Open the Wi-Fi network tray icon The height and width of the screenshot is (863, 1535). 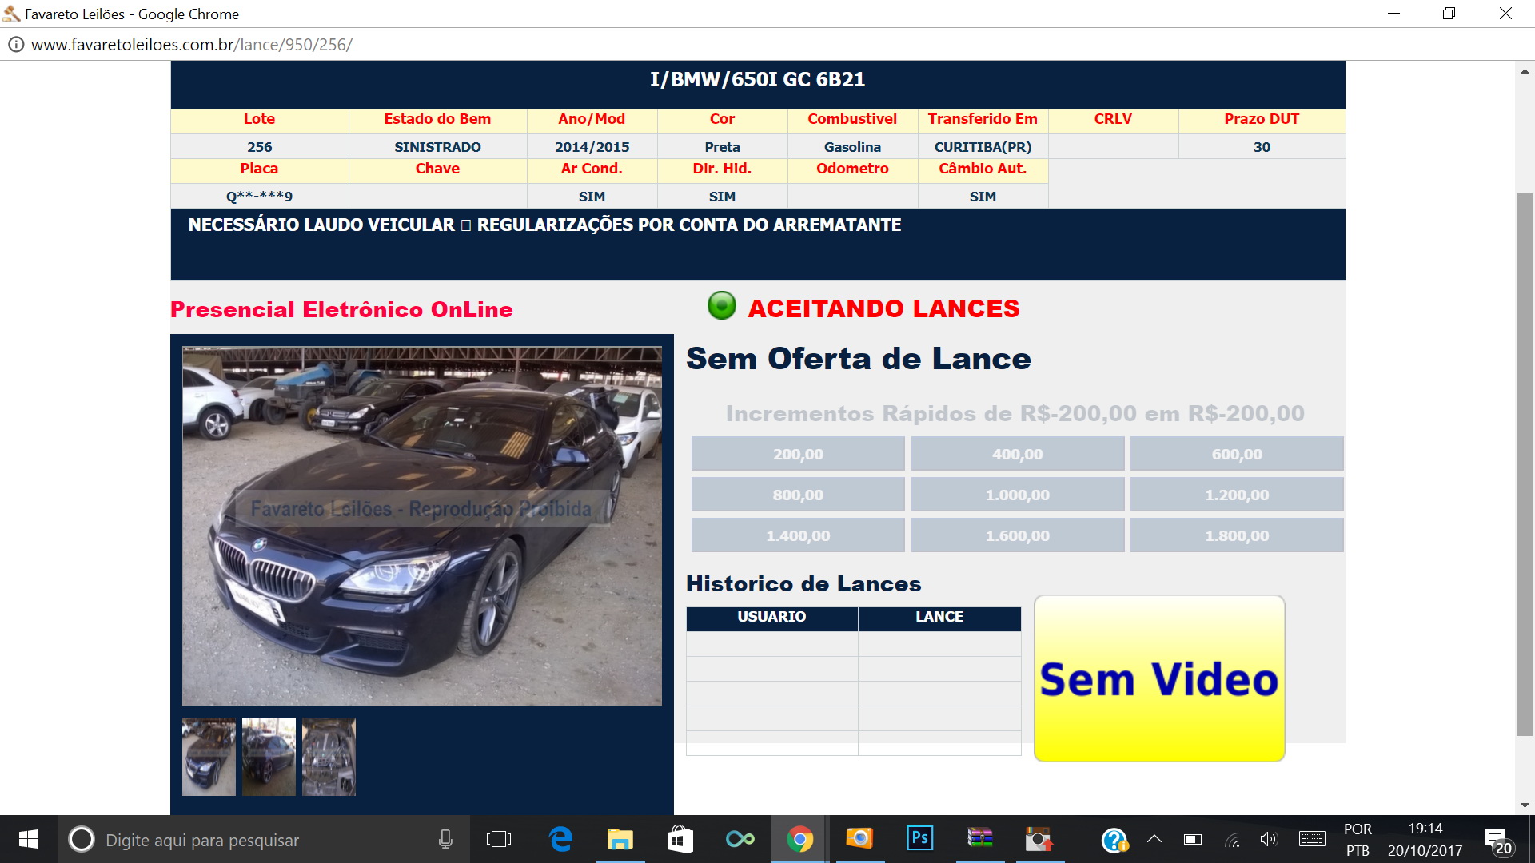[x=1232, y=839]
